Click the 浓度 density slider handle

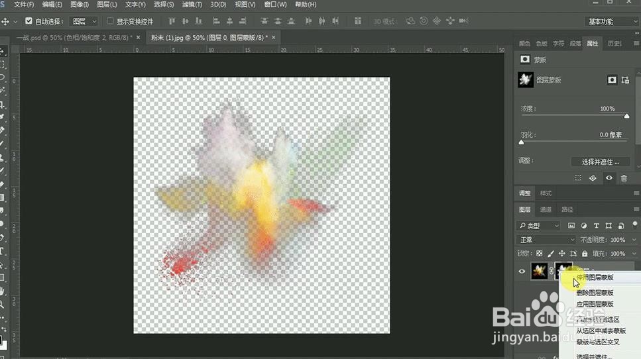(626, 117)
